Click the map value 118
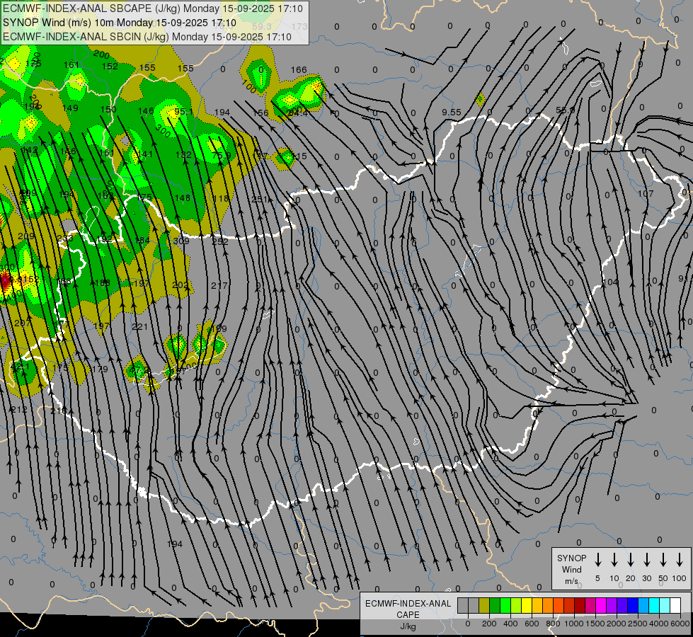The height and width of the screenshot is (637, 693). 221,198
